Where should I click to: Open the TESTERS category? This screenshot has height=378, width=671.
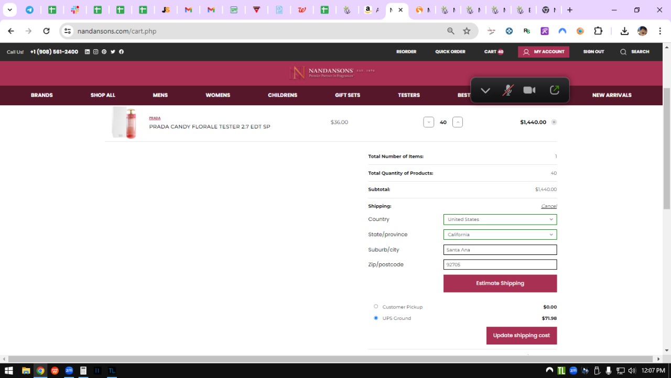tap(409, 95)
